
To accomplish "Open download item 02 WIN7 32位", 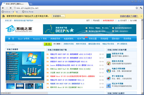I will tap(71, 58).
